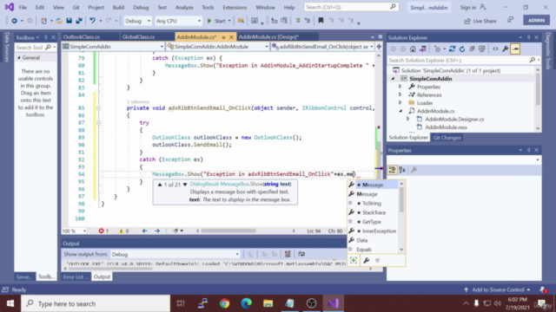Click Refresh icon in Solution Explorer
This screenshot has width=556, height=312.
pos(462,49)
